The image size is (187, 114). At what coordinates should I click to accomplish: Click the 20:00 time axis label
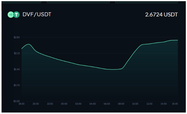point(36,104)
